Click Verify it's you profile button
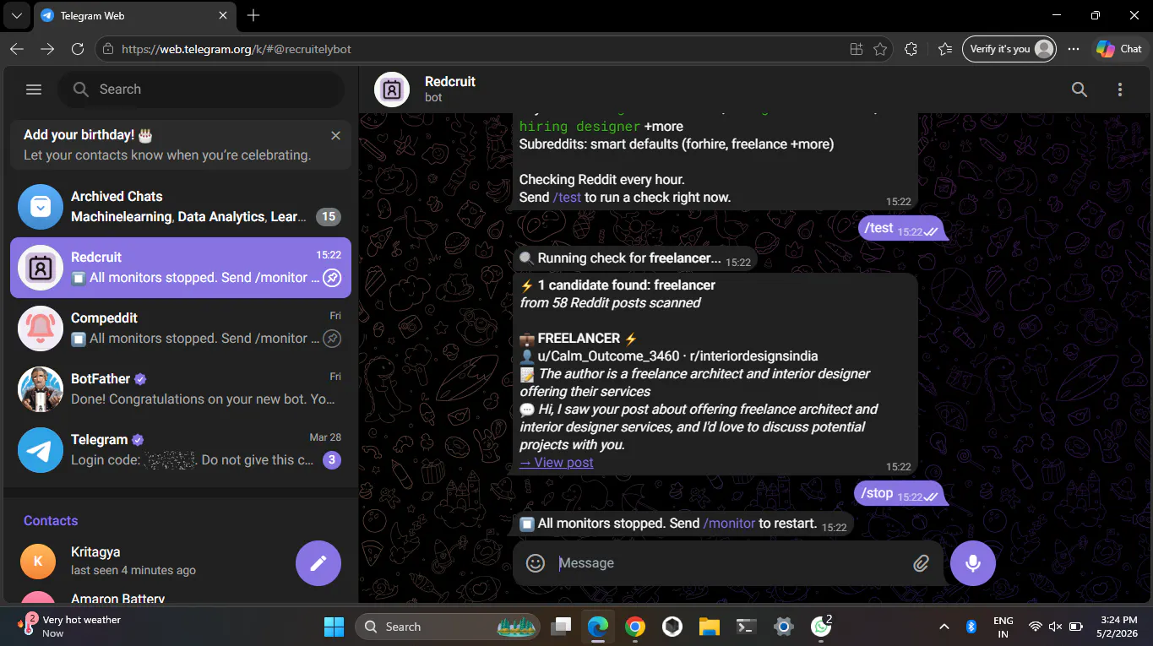Screen dimensions: 1153x646 pyautogui.click(x=1009, y=49)
